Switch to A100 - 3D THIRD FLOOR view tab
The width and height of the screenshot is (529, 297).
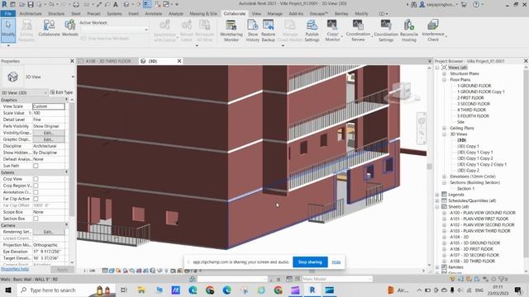click(x=108, y=61)
